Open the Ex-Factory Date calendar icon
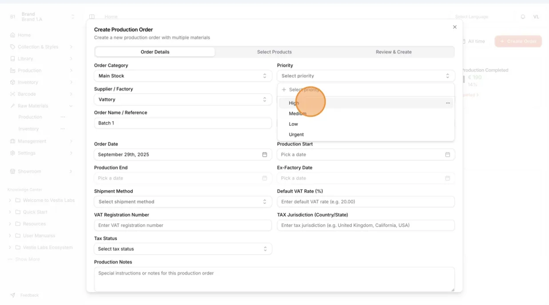The height and width of the screenshot is (305, 549). point(448,178)
